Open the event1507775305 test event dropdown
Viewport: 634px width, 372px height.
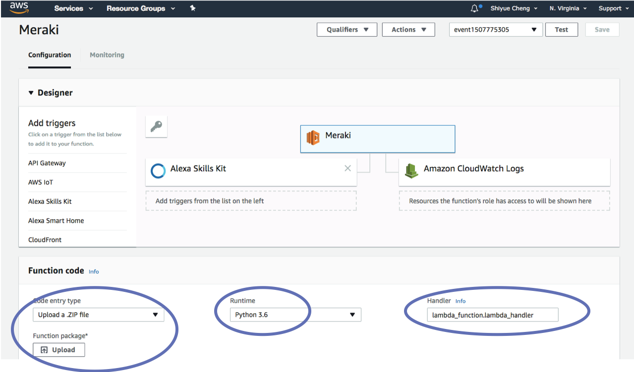(495, 29)
